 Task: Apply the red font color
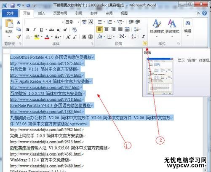pos(47,37)
